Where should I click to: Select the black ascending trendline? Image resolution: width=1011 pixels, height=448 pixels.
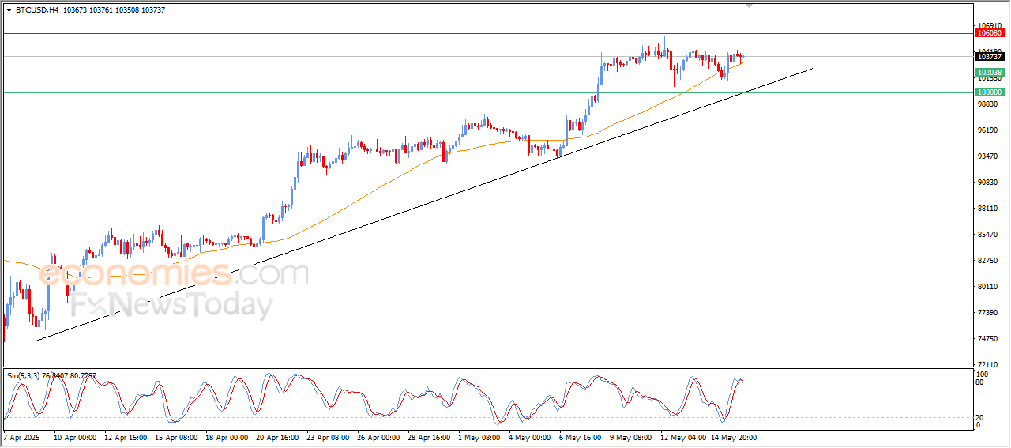point(424,205)
